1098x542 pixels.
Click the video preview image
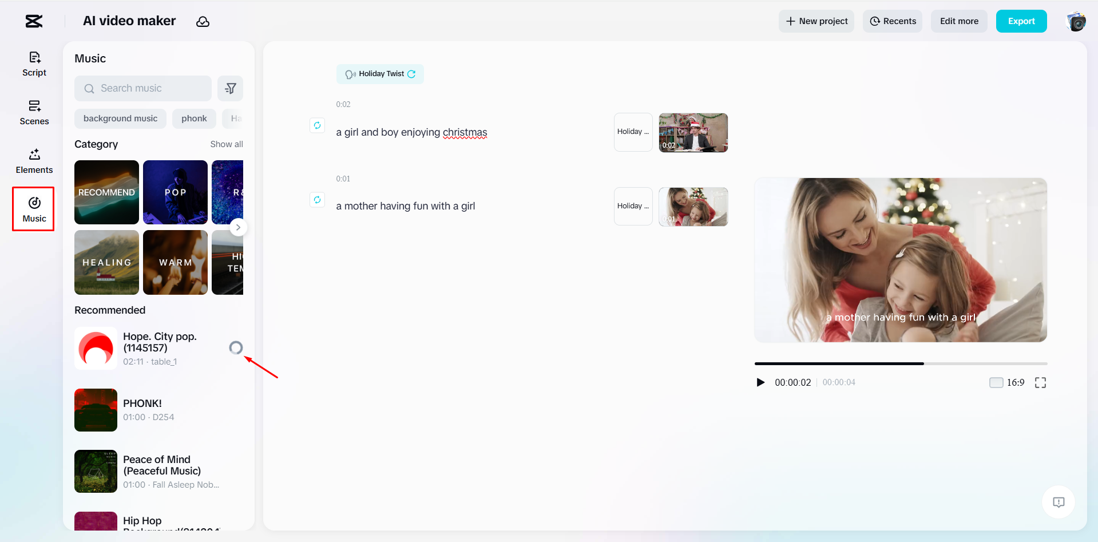point(901,260)
